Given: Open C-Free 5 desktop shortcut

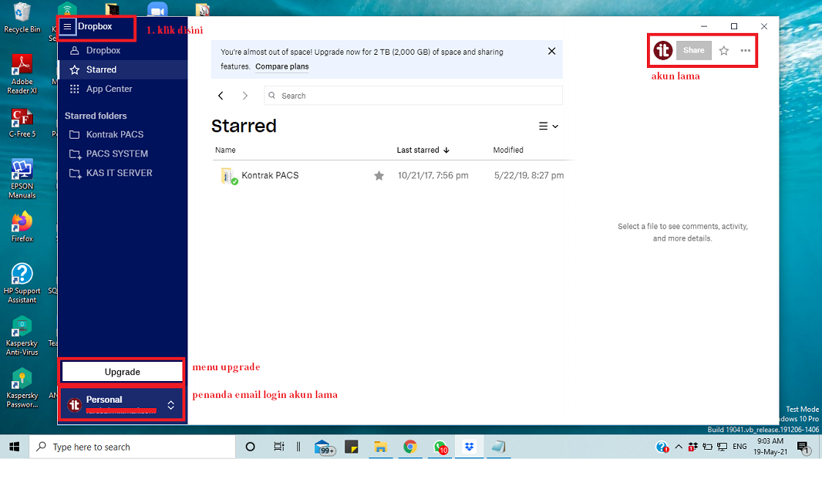Looking at the screenshot, I should coord(22,123).
